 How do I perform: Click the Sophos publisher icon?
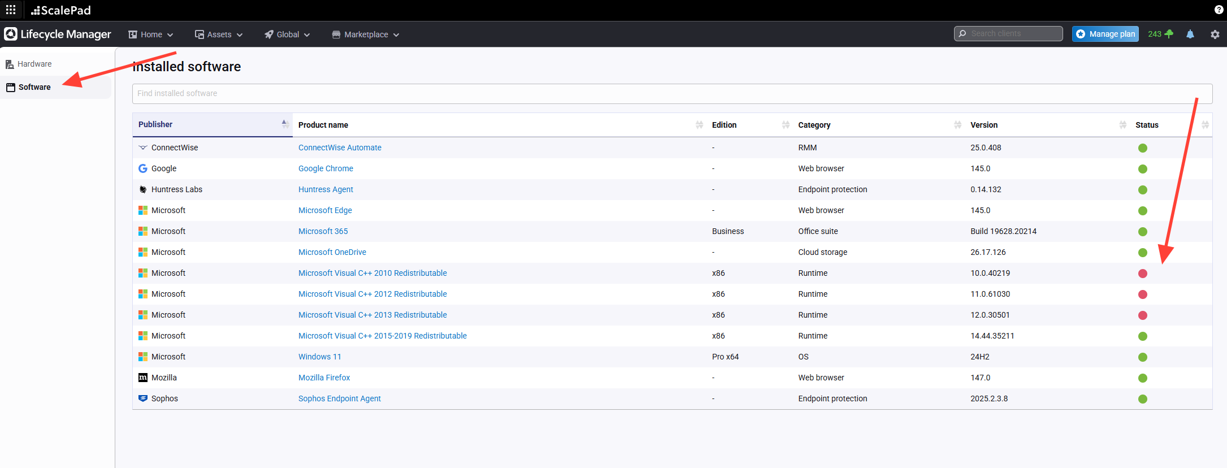pyautogui.click(x=143, y=398)
